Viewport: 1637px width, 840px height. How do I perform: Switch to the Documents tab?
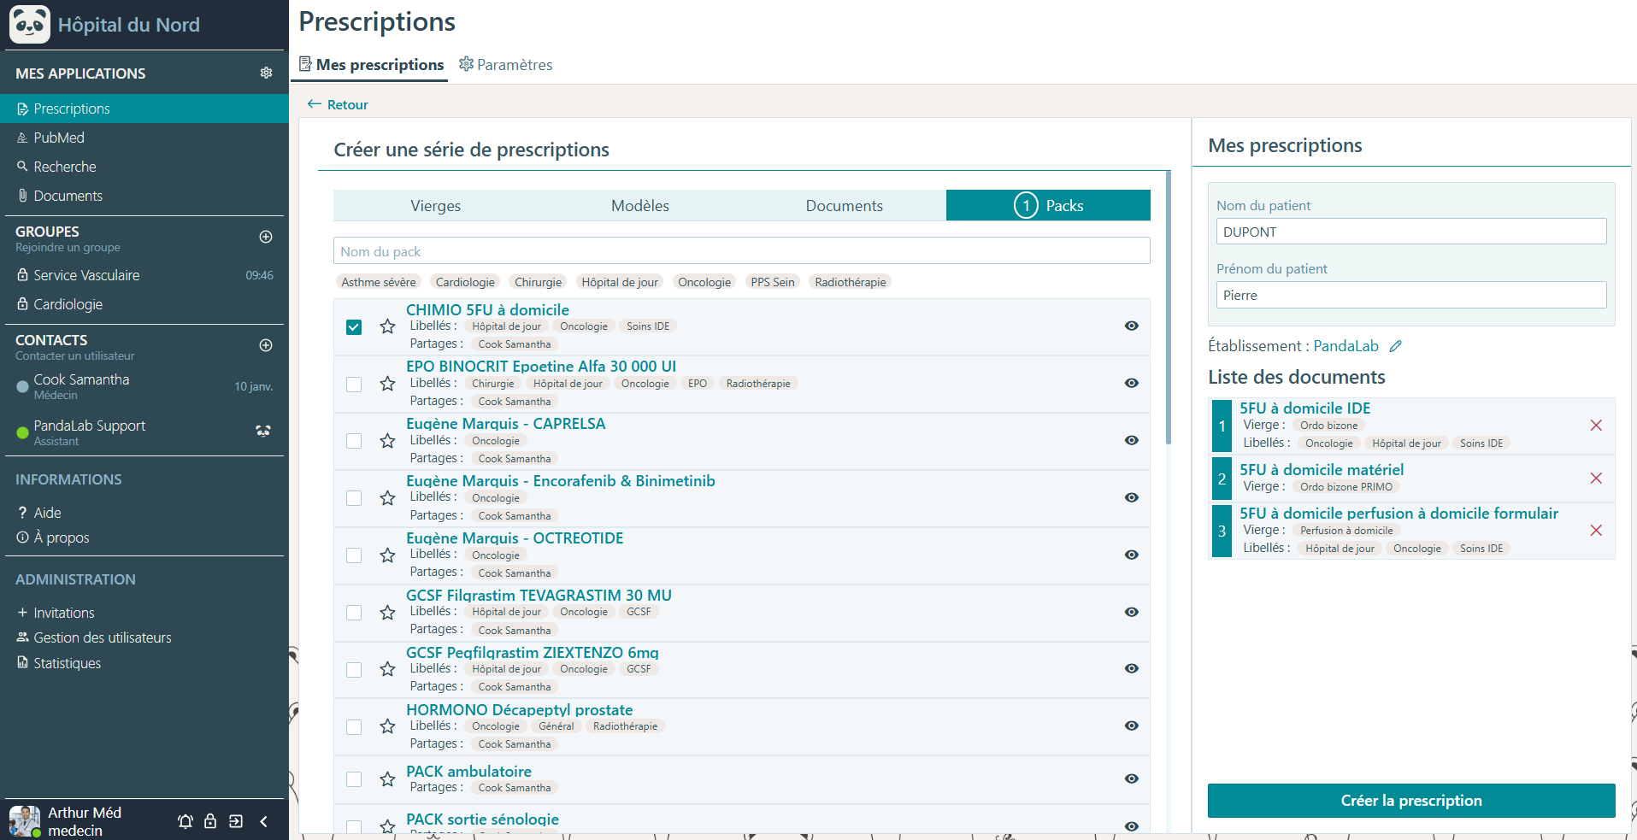(x=844, y=206)
